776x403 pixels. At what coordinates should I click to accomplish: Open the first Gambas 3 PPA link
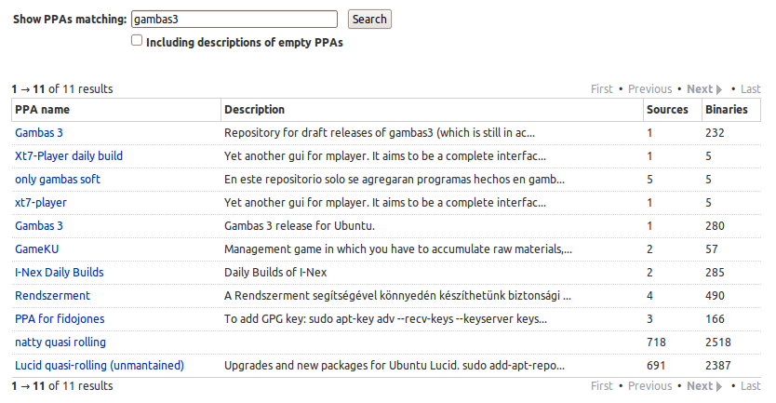coord(39,133)
